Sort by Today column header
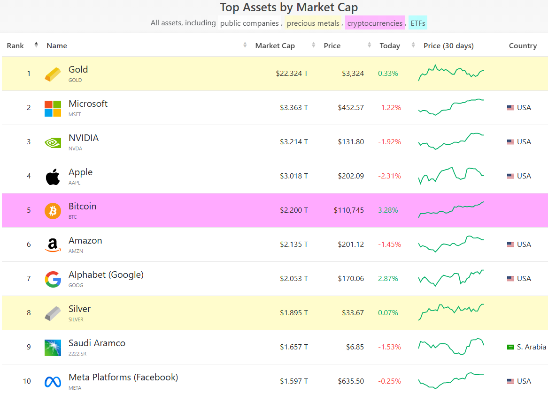Viewport: 548px width, 393px height. coord(390,45)
